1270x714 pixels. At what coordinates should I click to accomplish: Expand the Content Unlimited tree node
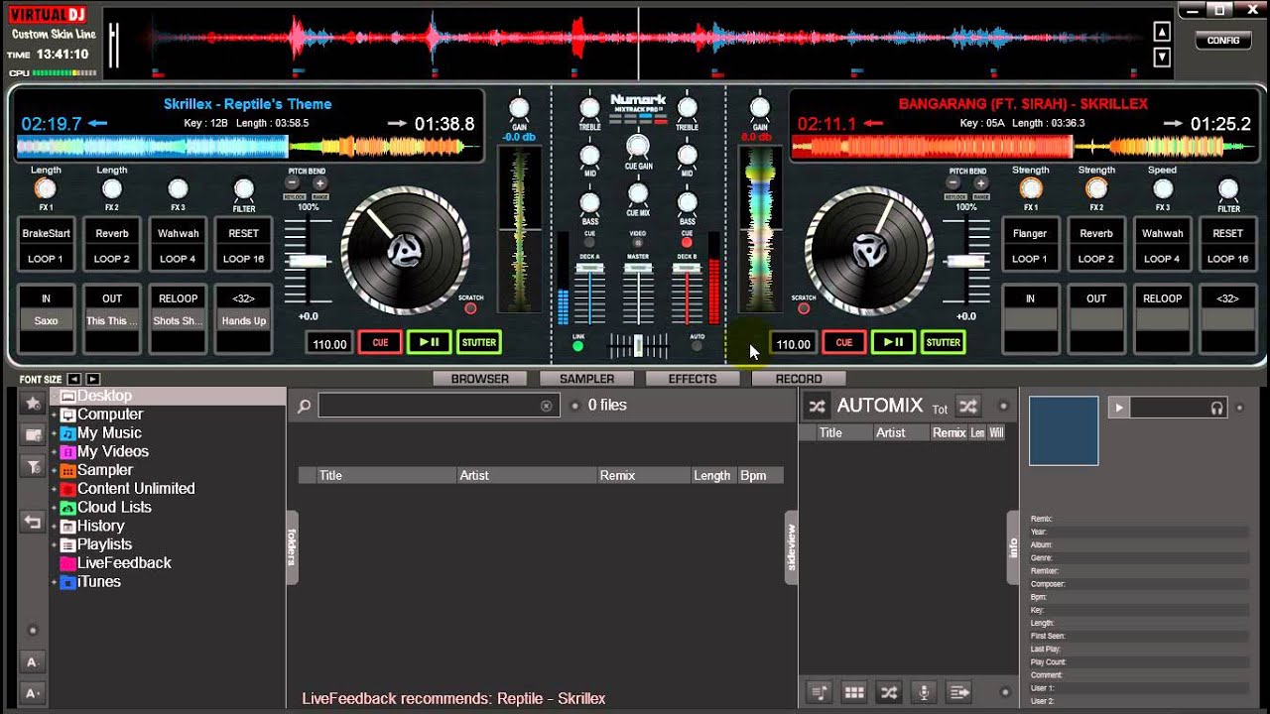(x=55, y=490)
